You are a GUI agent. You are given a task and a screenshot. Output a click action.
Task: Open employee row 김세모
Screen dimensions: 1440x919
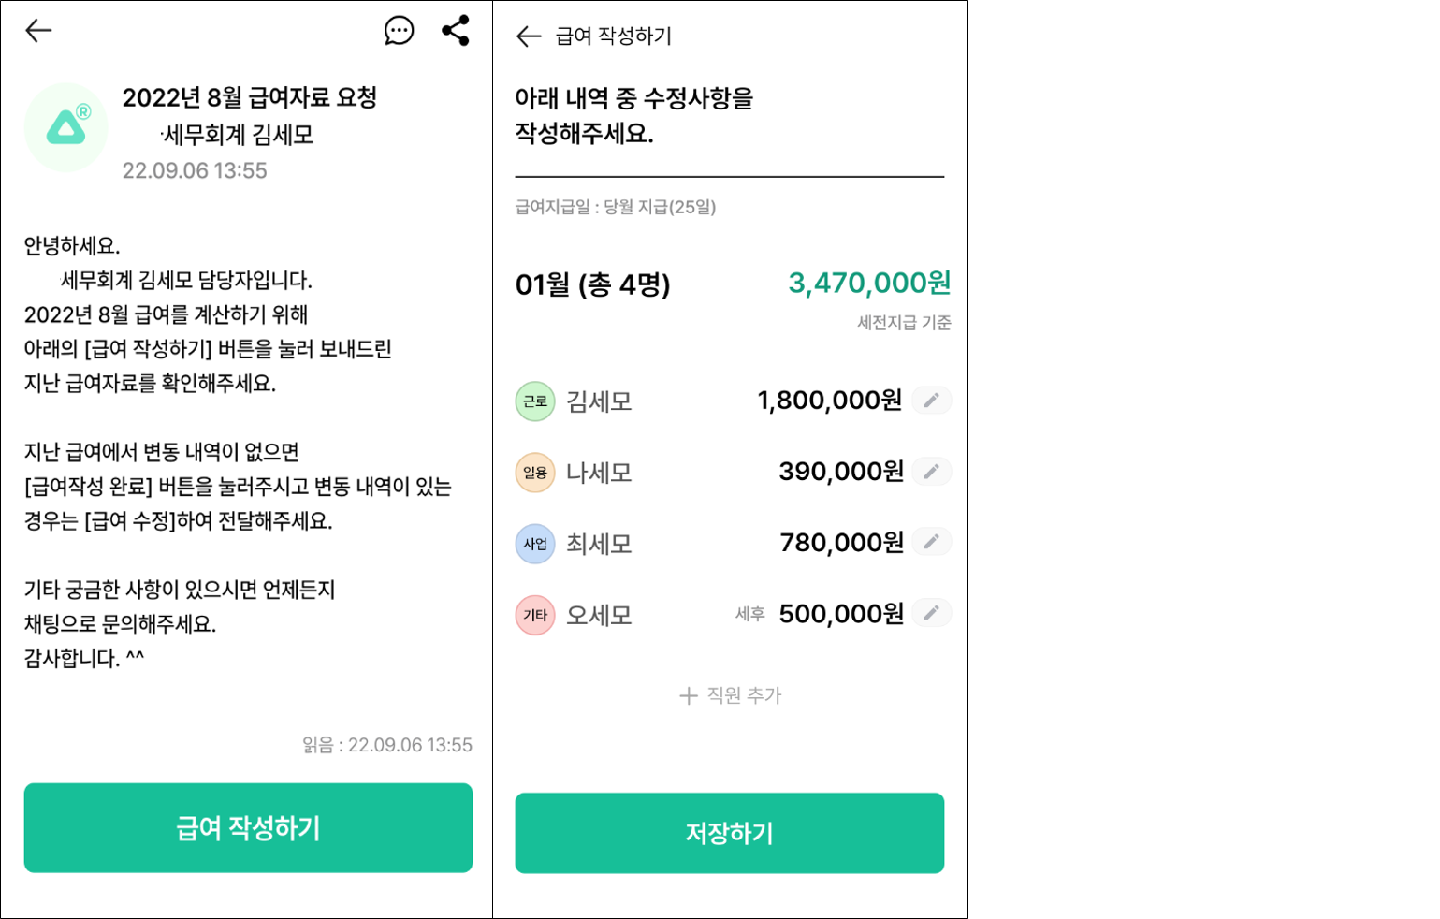pos(600,401)
